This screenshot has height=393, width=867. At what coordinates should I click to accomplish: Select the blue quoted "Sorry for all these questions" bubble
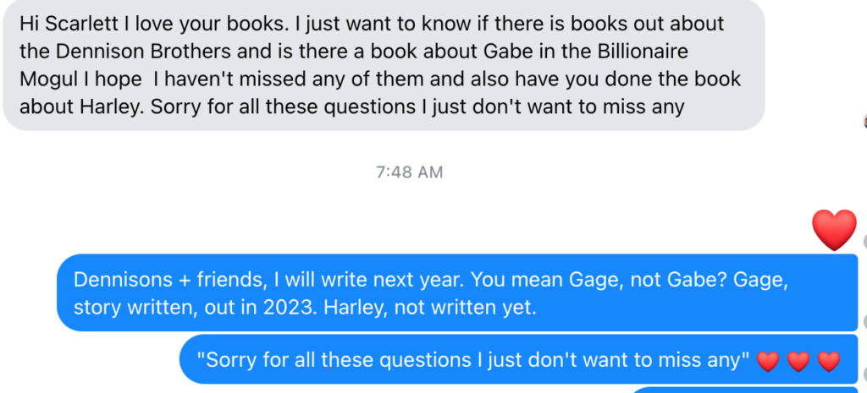[516, 362]
